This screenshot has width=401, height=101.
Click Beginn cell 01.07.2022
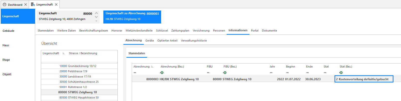click(x=293, y=79)
